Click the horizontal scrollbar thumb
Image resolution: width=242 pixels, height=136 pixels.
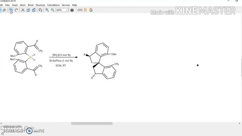(x=92, y=124)
